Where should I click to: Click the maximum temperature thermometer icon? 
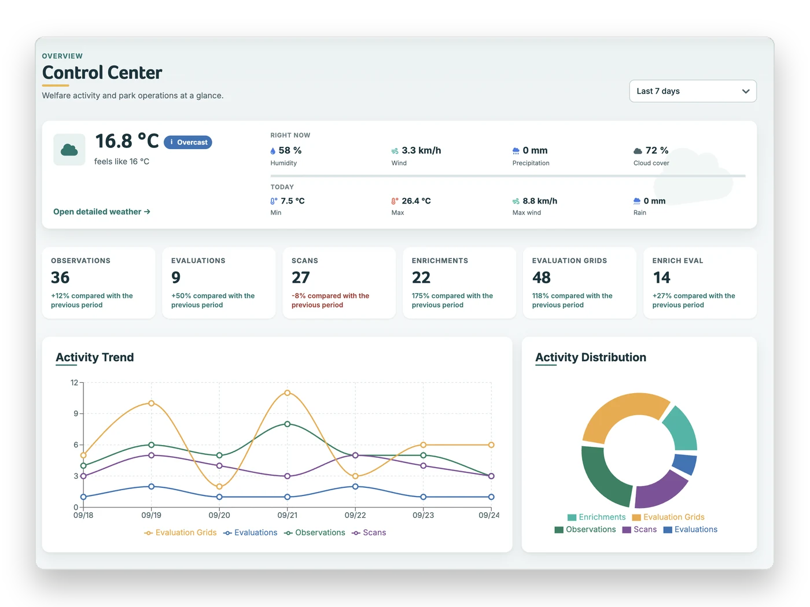pos(395,201)
